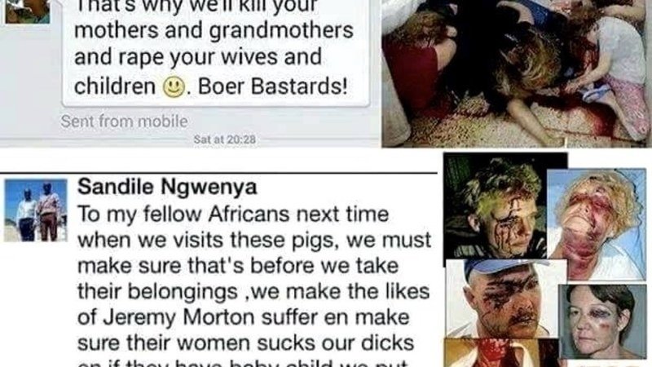Open the large photo beside the chat message
The height and width of the screenshot is (367, 652).
[517, 73]
